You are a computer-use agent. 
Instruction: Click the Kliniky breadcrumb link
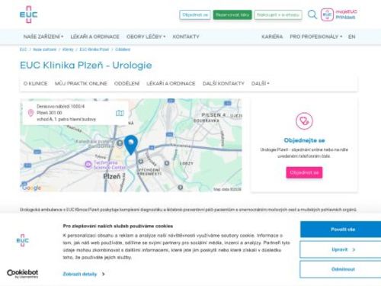click(68, 50)
